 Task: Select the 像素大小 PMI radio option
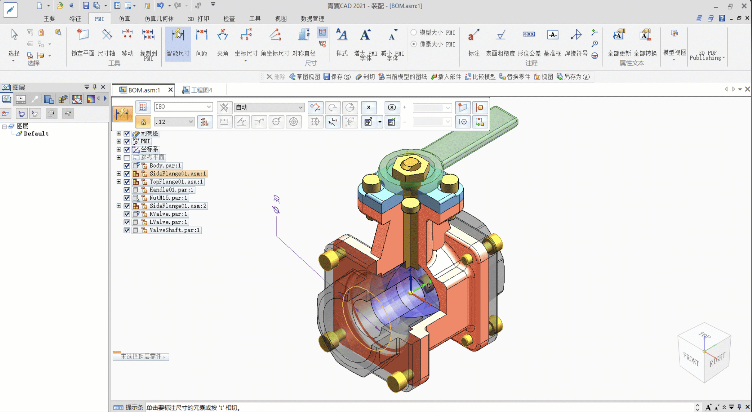[414, 44]
